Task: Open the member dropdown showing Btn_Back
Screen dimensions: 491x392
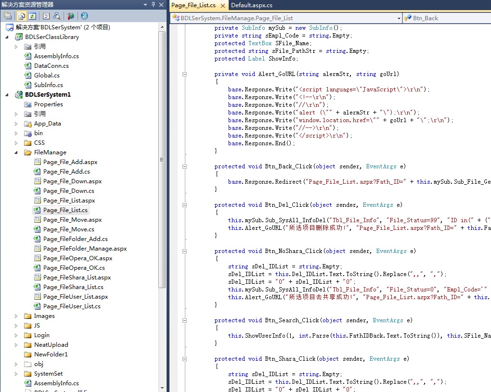Action: (x=447, y=18)
